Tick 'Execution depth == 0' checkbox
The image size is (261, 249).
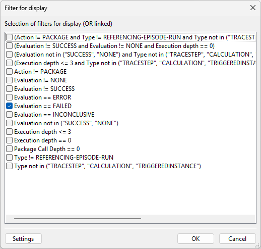(x=9, y=140)
